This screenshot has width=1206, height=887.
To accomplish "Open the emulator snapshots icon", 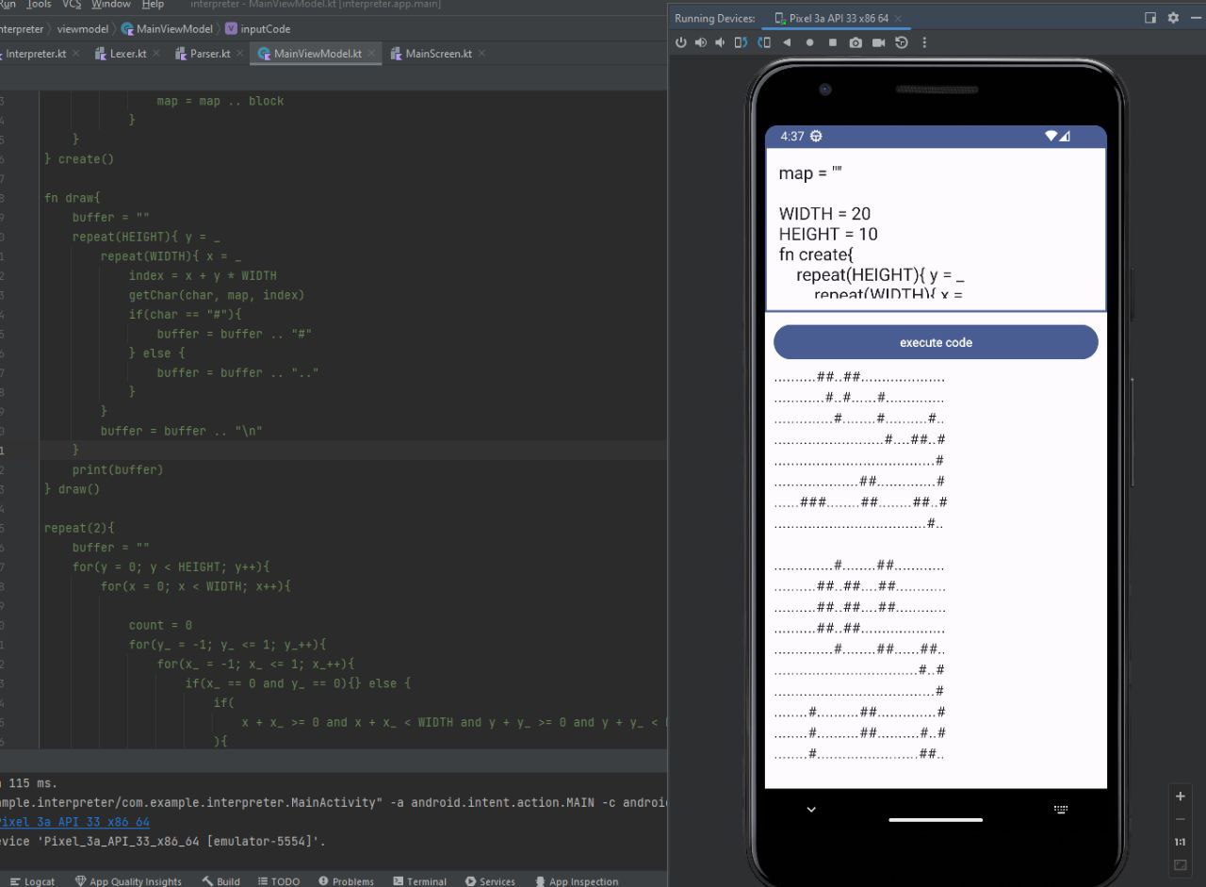I will 902,42.
